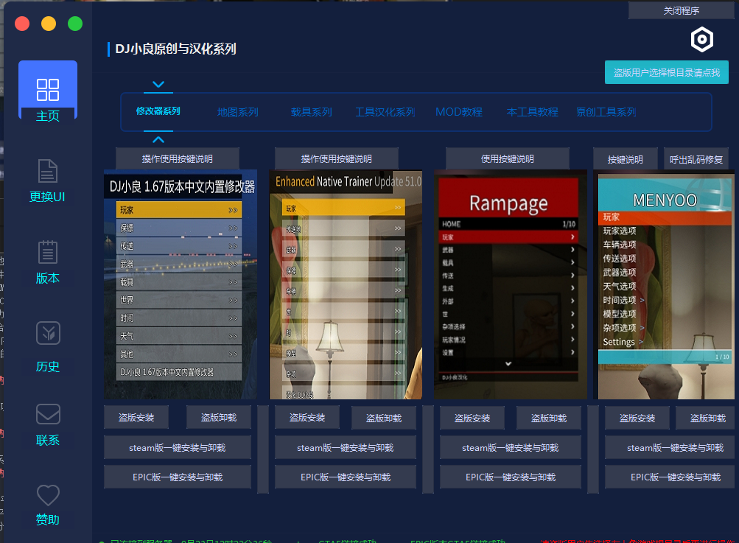Click the 赞助 heart icon
Screen dimensions: 739x543
tap(48, 495)
